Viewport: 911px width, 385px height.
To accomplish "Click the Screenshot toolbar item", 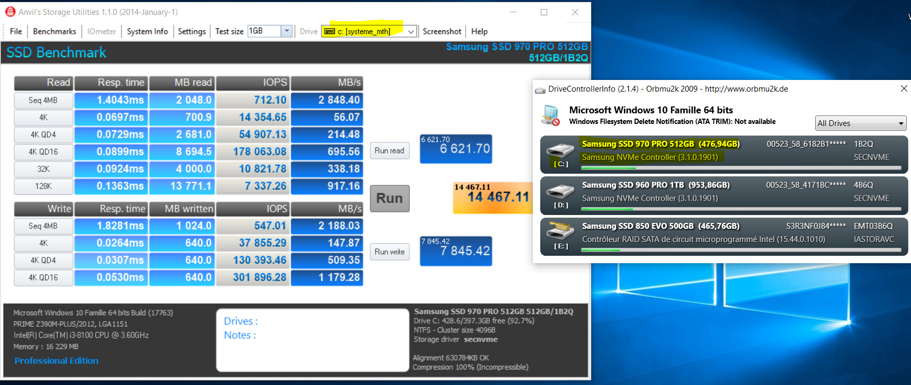I will coord(442,31).
